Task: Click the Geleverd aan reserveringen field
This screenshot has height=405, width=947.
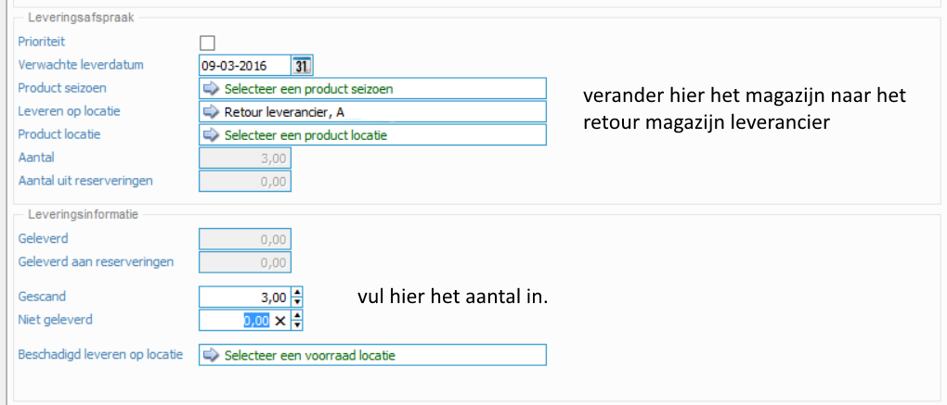Action: [x=245, y=262]
